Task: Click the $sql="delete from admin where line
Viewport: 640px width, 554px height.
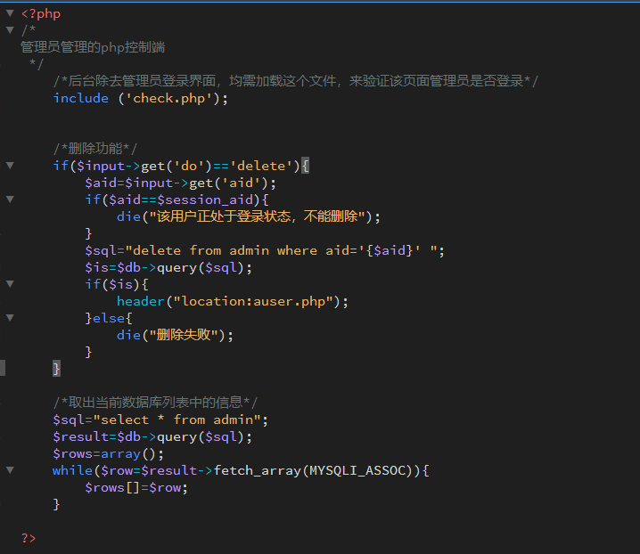Action: (x=265, y=250)
